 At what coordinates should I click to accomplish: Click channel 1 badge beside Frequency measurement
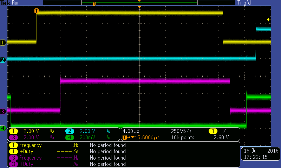click(13, 145)
